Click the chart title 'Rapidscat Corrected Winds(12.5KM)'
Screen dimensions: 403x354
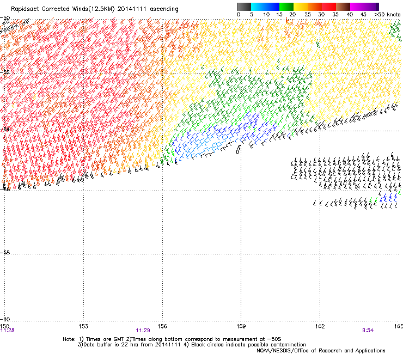(x=63, y=9)
